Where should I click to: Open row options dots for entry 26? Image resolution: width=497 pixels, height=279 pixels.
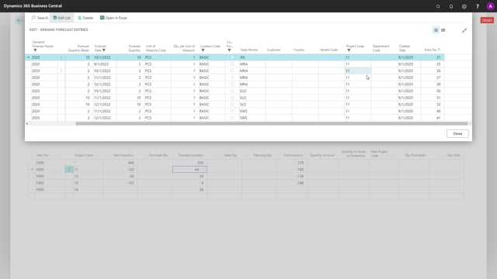[x=61, y=71]
